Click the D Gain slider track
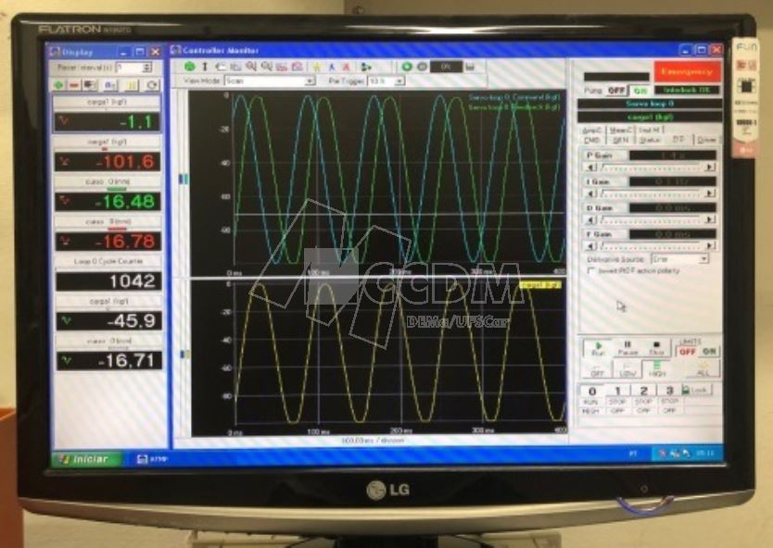This screenshot has width=773, height=548. 651,219
